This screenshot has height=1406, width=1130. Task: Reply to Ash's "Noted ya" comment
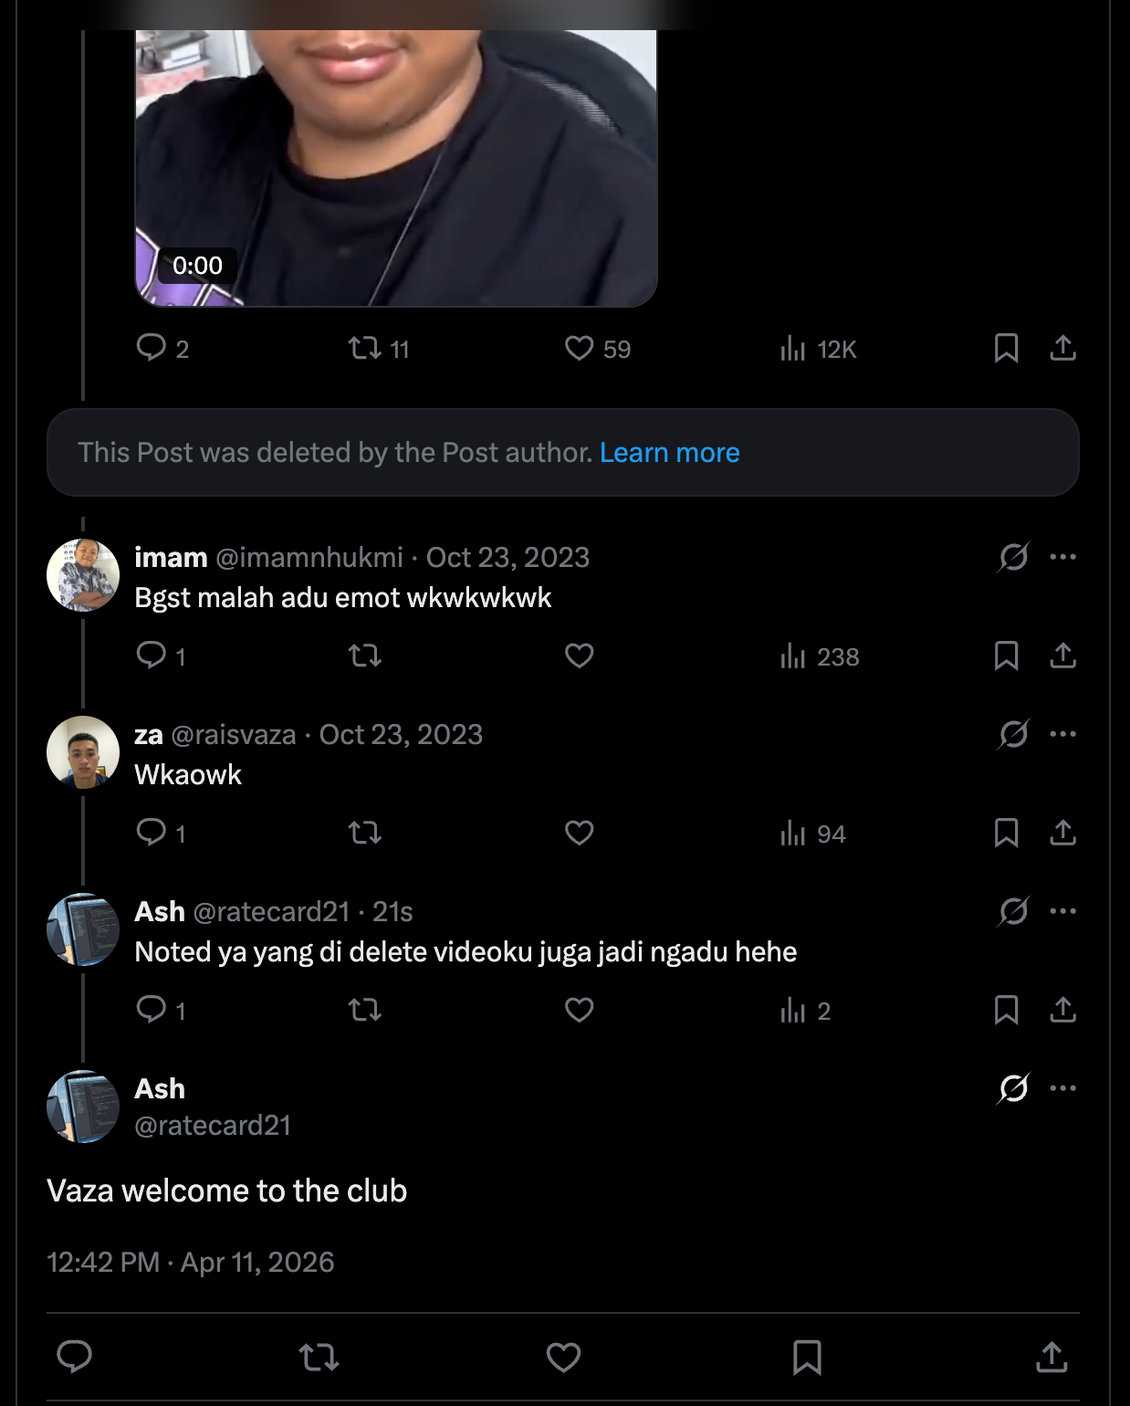tap(151, 1010)
